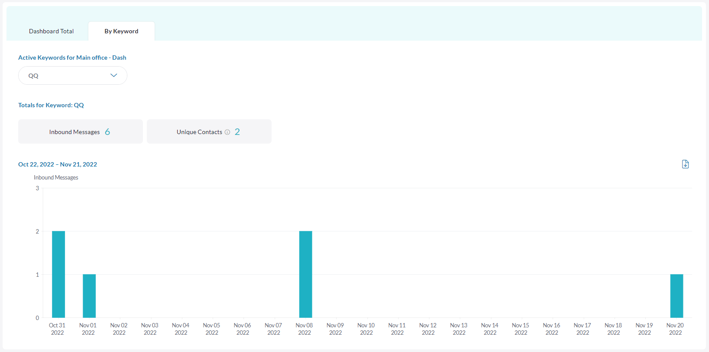This screenshot has width=709, height=352.
Task: Click the Oct 22, 2022 – Nov 21, 2022 date range
Action: click(x=58, y=164)
